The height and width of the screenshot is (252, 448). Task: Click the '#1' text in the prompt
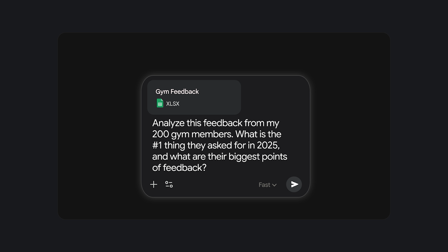(x=157, y=146)
